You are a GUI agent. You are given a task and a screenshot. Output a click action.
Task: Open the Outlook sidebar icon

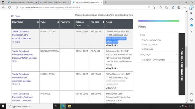(x=191, y=25)
